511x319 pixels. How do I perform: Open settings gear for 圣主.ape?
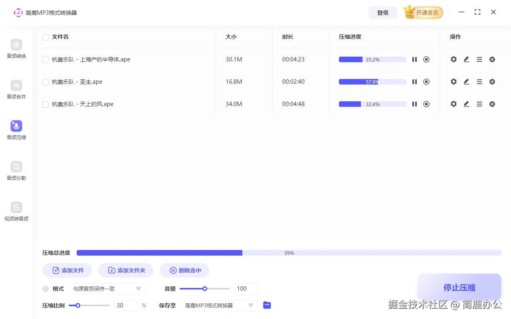[x=454, y=82]
